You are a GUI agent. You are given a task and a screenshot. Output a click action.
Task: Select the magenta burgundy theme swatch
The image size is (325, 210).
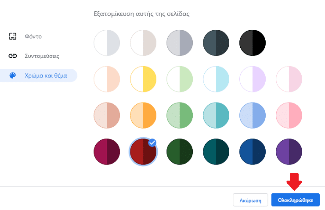click(x=107, y=152)
